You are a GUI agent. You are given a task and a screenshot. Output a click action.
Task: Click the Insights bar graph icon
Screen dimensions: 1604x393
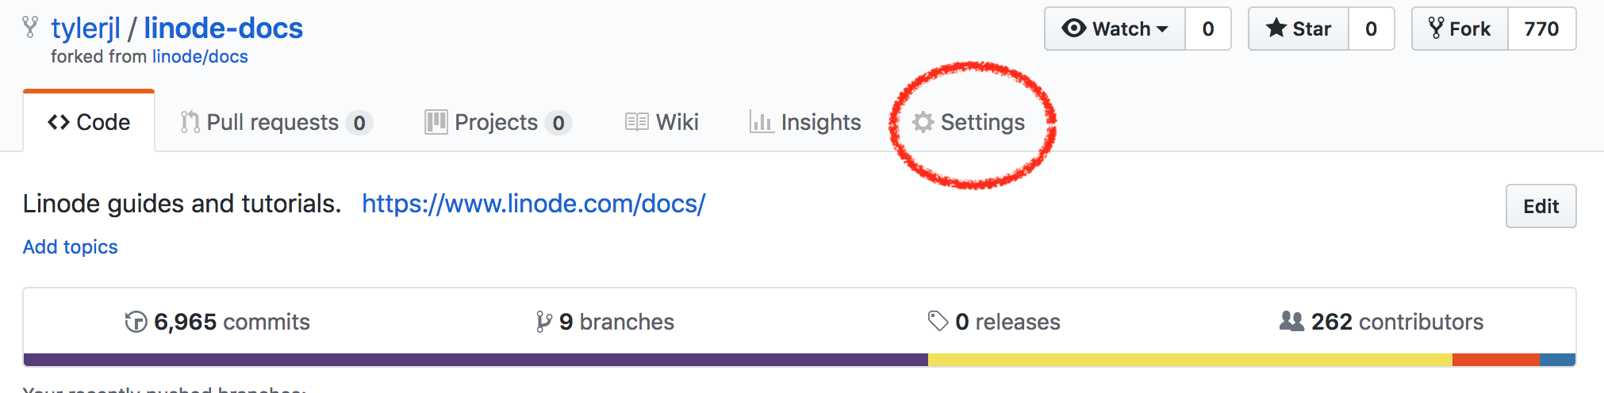(761, 122)
